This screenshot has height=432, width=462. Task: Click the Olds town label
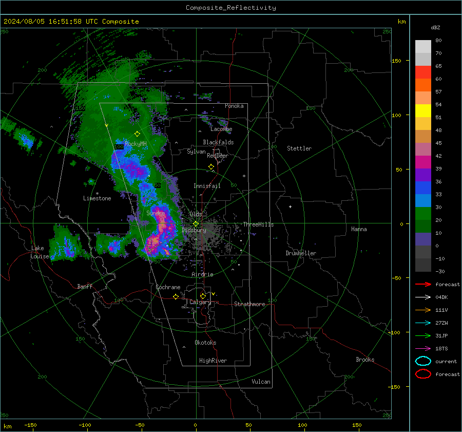[x=196, y=214]
